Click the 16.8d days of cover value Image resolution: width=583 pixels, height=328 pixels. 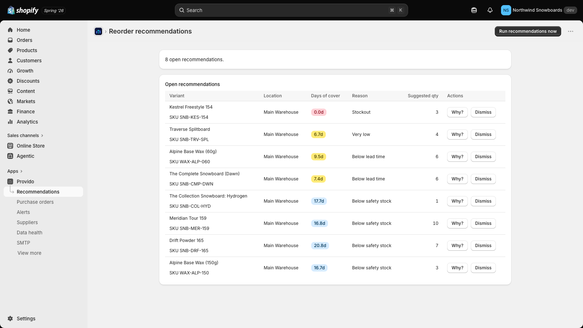320,223
